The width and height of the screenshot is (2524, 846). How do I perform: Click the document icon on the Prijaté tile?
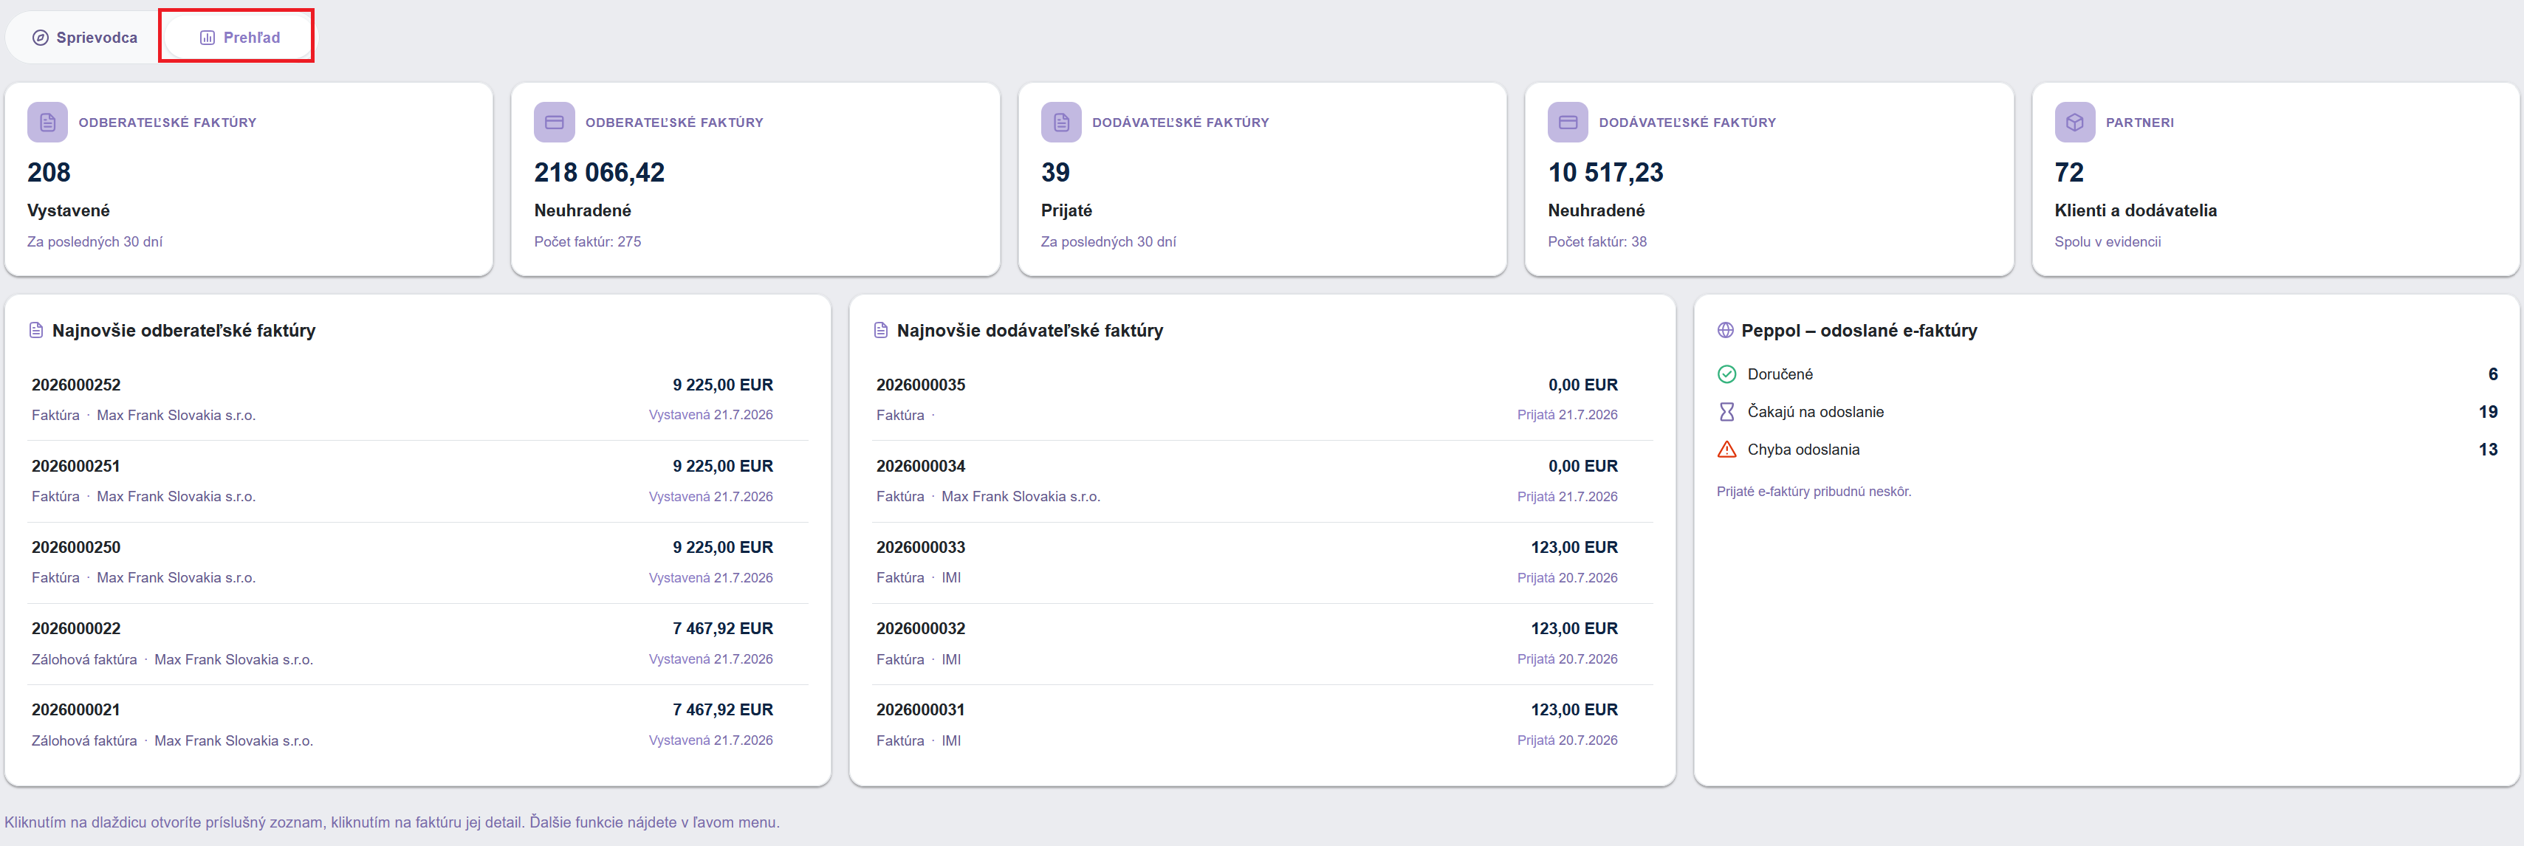[x=1060, y=123]
